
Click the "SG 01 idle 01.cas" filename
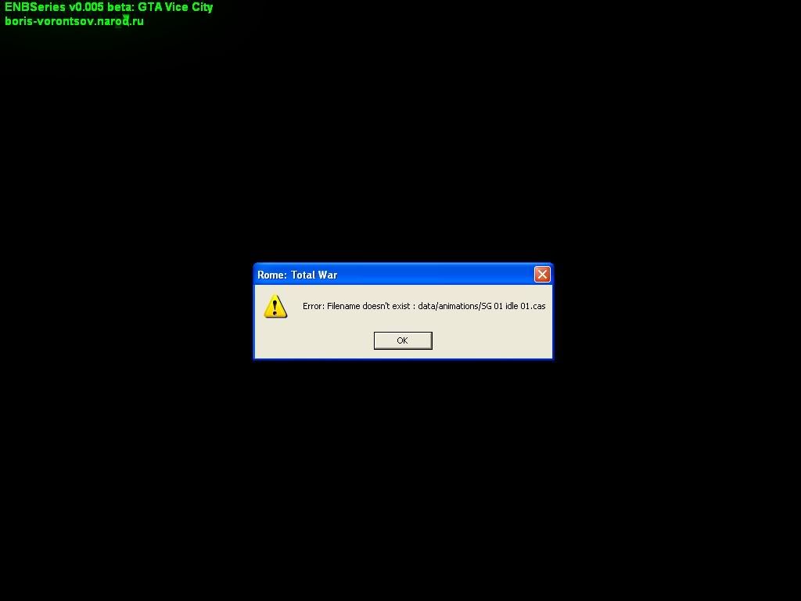(x=513, y=306)
